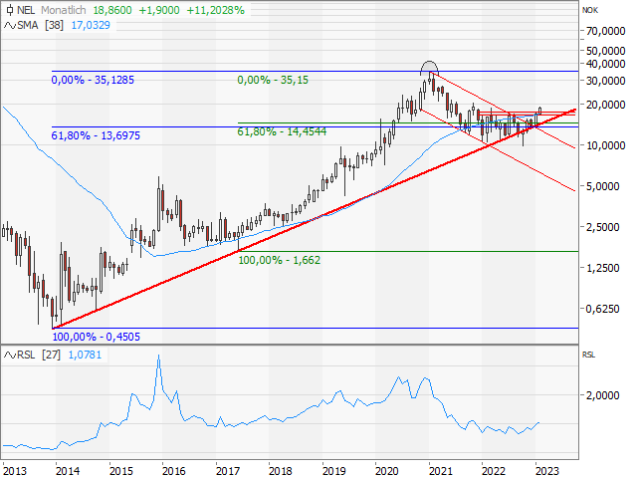This screenshot has width=637, height=478.
Task: Click the 2016 time axis label
Action: coord(174,471)
